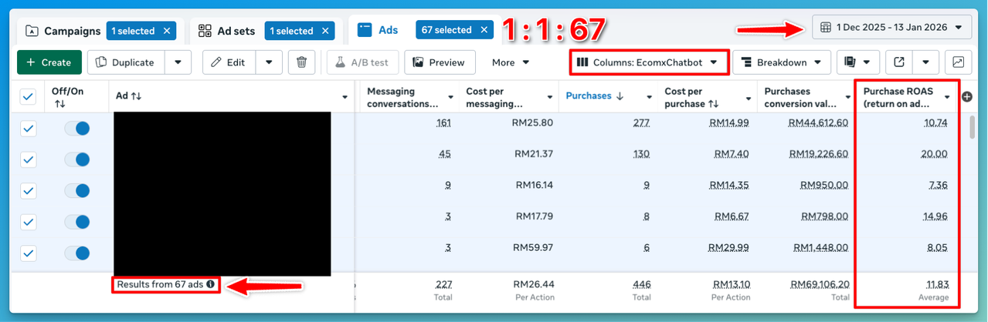The height and width of the screenshot is (322, 988).
Task: Clear the 67 selected ads filter
Action: click(484, 30)
